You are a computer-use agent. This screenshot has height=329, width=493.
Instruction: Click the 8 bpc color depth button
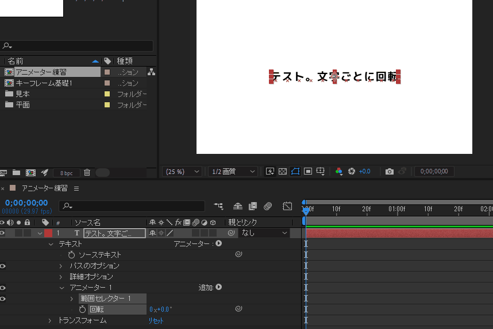coord(66,173)
